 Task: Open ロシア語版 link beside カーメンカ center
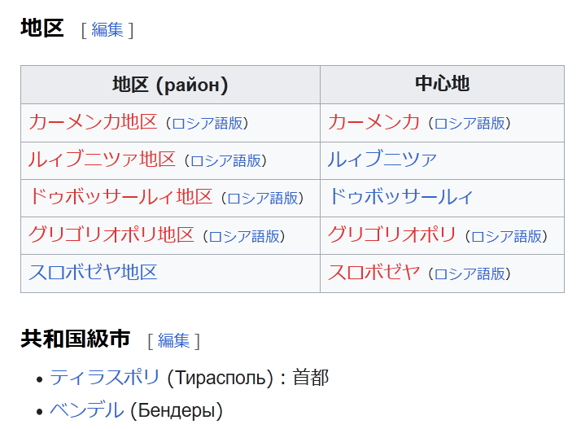pyautogui.click(x=470, y=124)
